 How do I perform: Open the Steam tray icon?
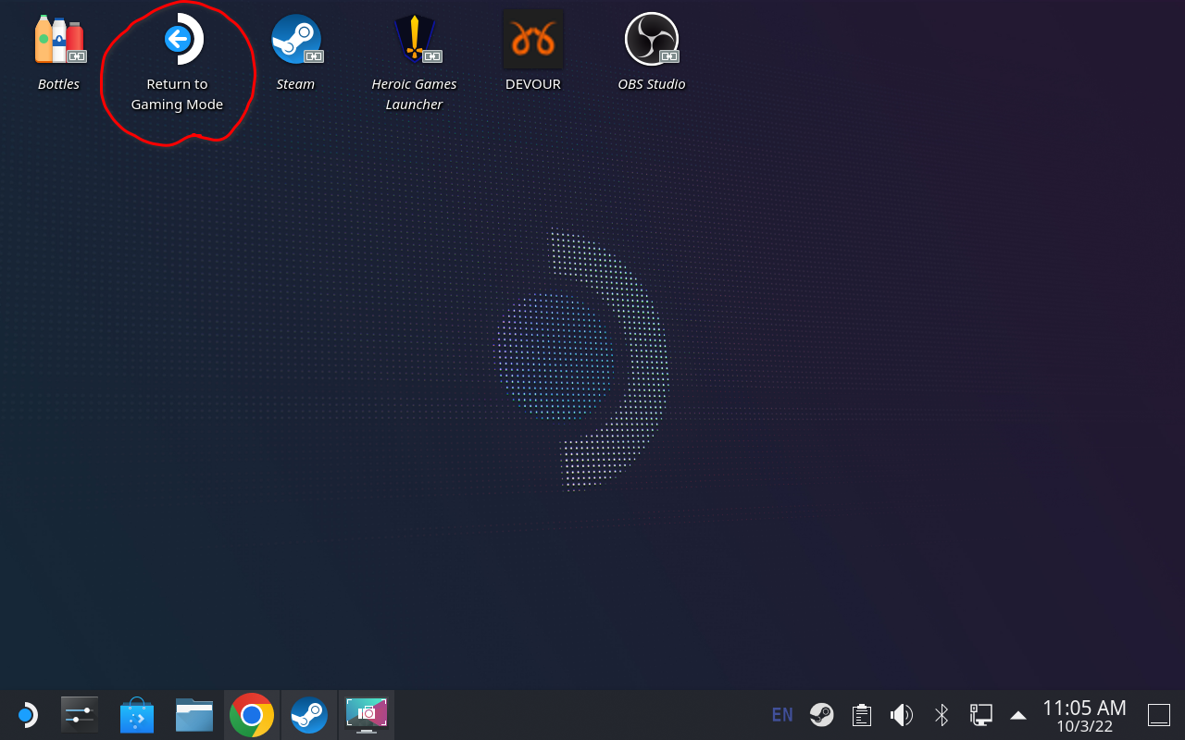821,715
